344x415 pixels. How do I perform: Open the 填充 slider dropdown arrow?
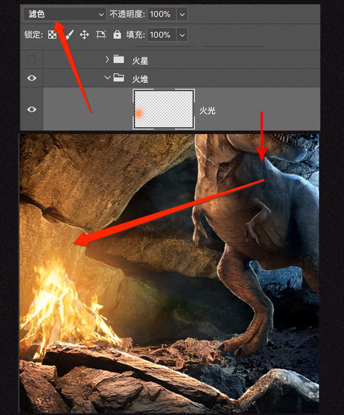[182, 35]
